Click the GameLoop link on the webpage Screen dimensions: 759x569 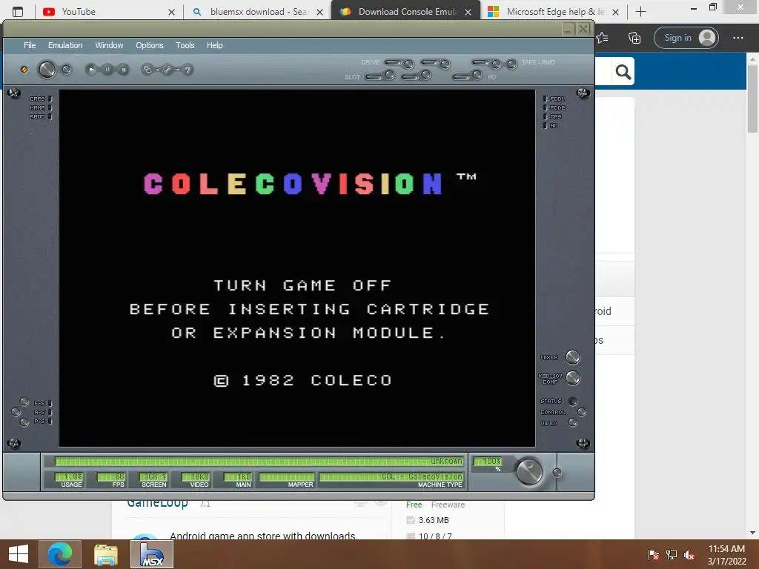pos(157,503)
